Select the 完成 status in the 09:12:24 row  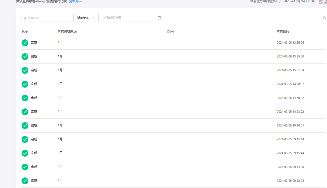point(34,181)
